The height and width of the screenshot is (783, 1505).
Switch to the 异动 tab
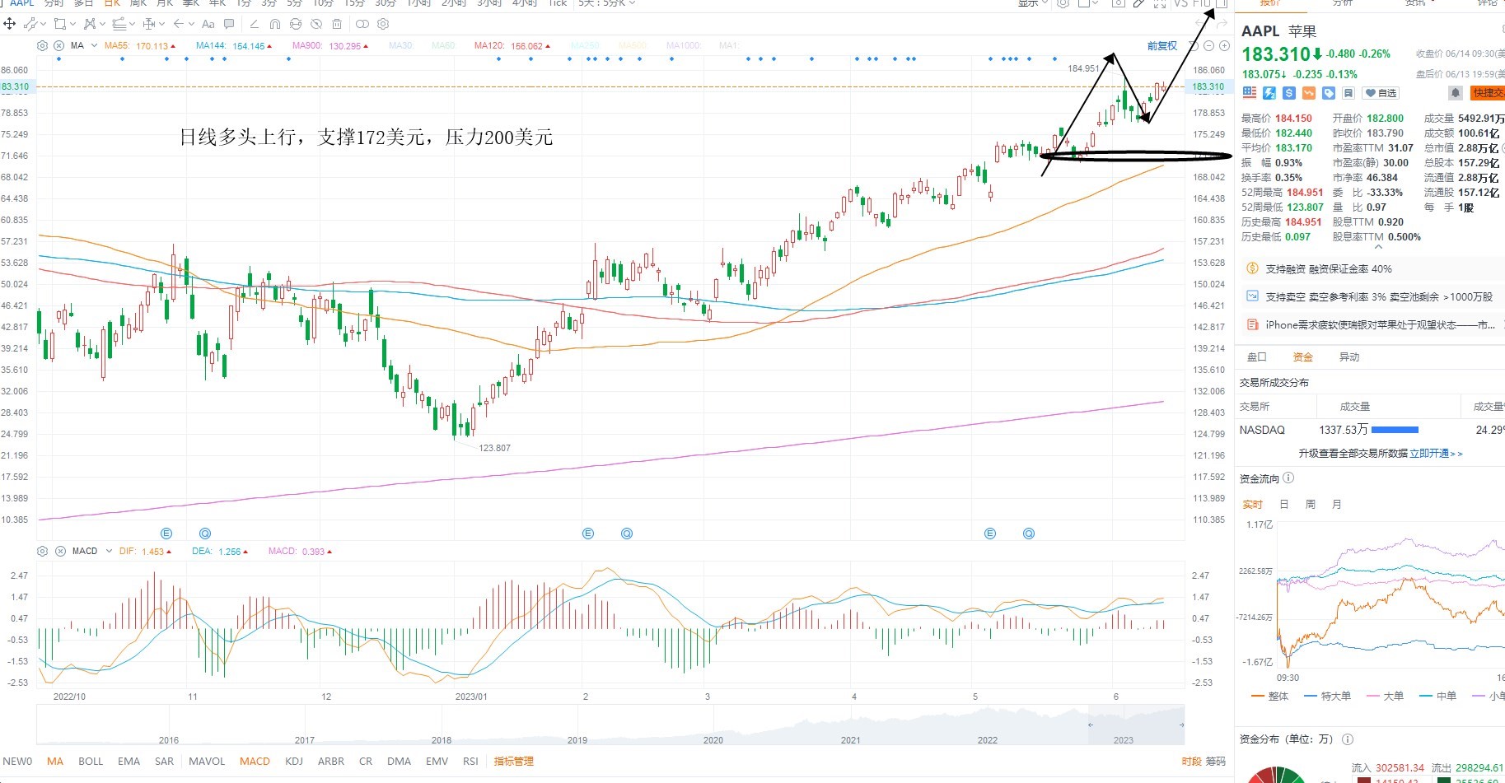(1348, 357)
